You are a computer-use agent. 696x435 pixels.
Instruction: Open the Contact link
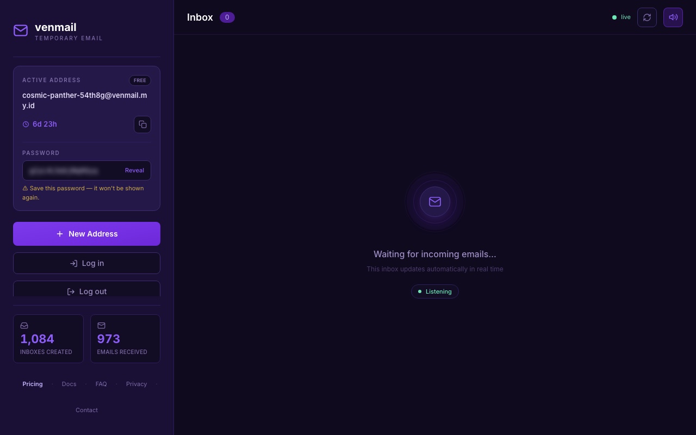pyautogui.click(x=86, y=410)
